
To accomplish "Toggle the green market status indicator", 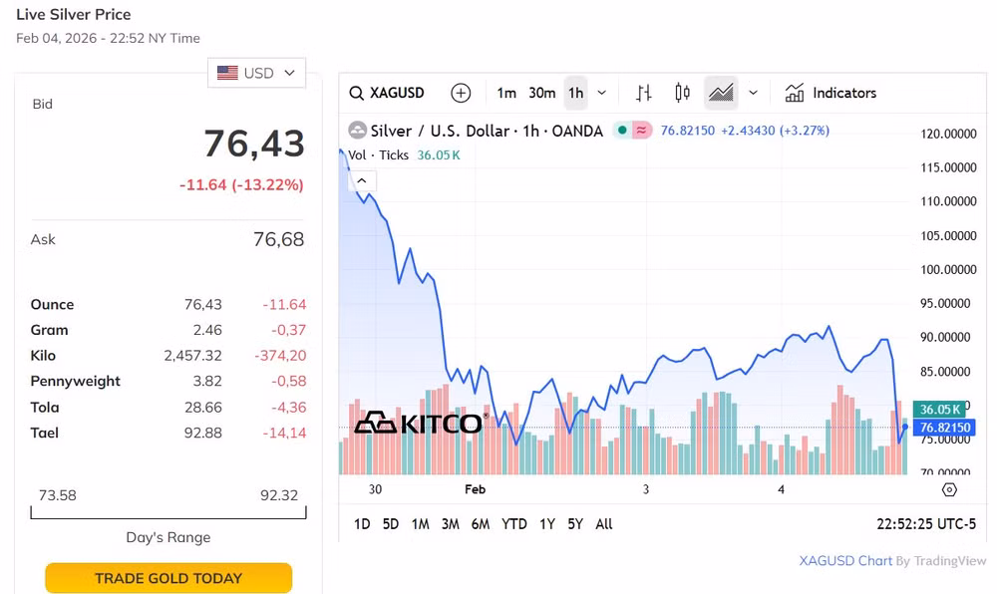I will click(x=622, y=131).
